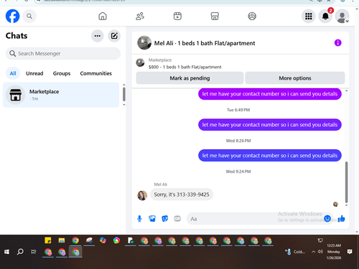Open the nine-dot Menu grid icon

click(x=309, y=16)
